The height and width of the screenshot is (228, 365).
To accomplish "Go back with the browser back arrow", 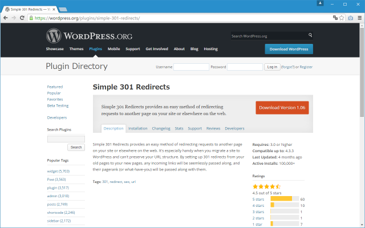I will coord(6,18).
